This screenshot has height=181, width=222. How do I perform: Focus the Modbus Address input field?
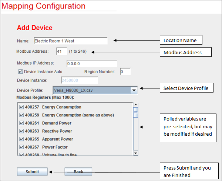(x=61, y=51)
